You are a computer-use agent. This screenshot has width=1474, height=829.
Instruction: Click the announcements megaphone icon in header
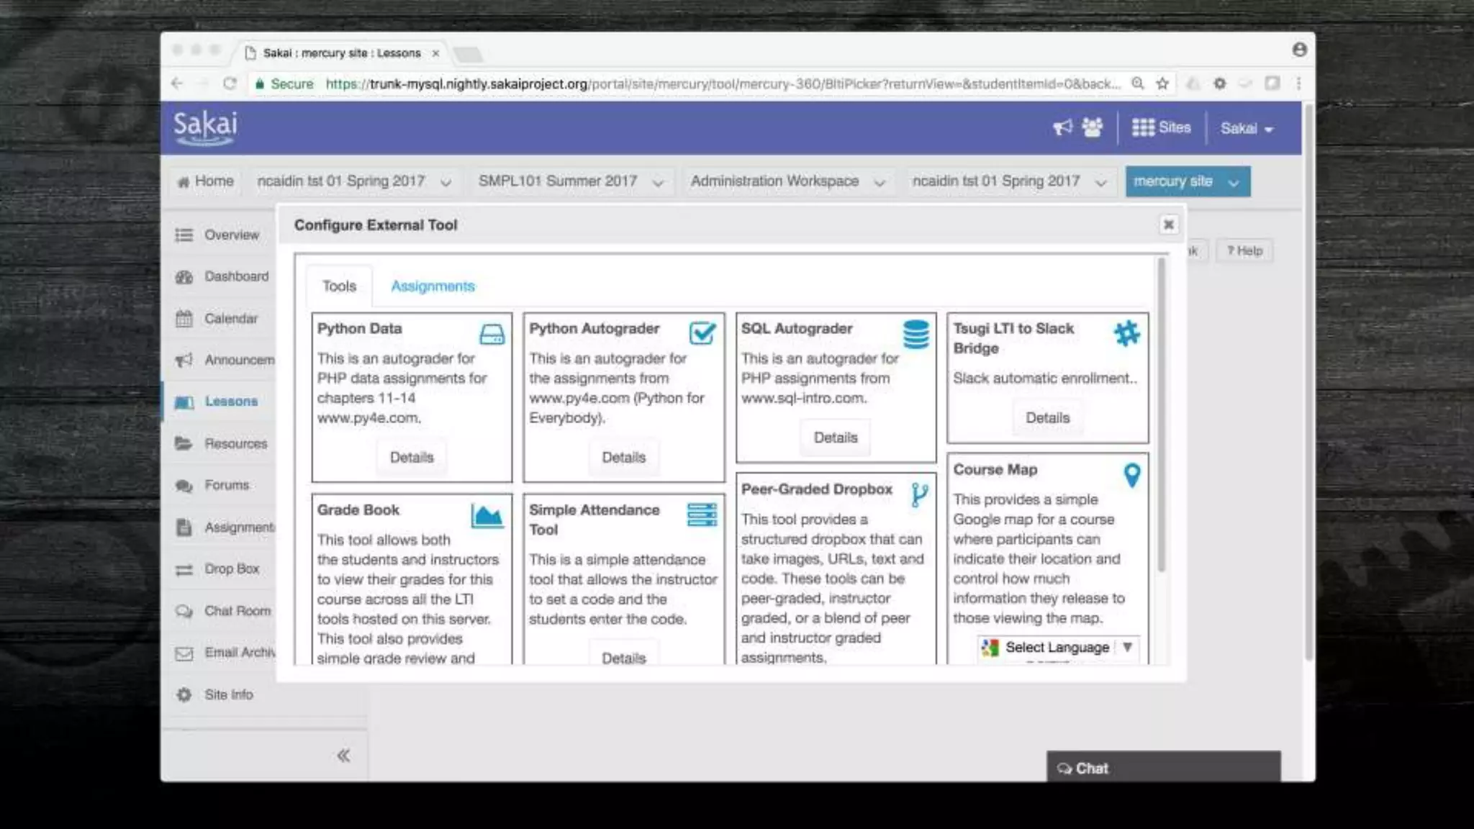(1062, 127)
